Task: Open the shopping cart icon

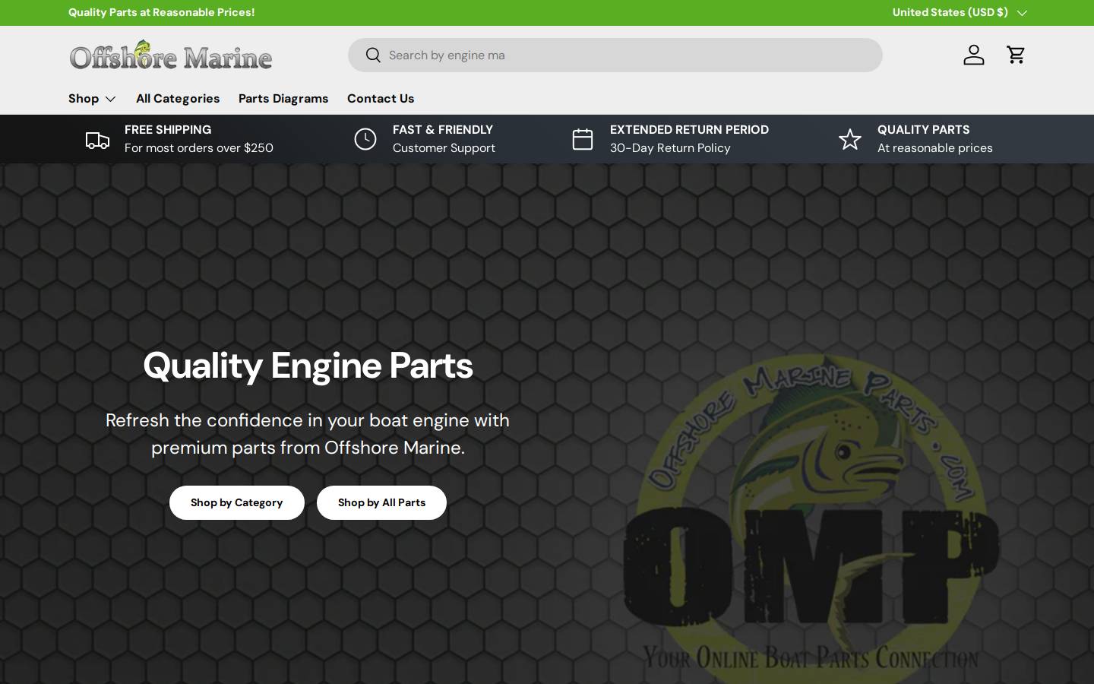Action: 1016,55
